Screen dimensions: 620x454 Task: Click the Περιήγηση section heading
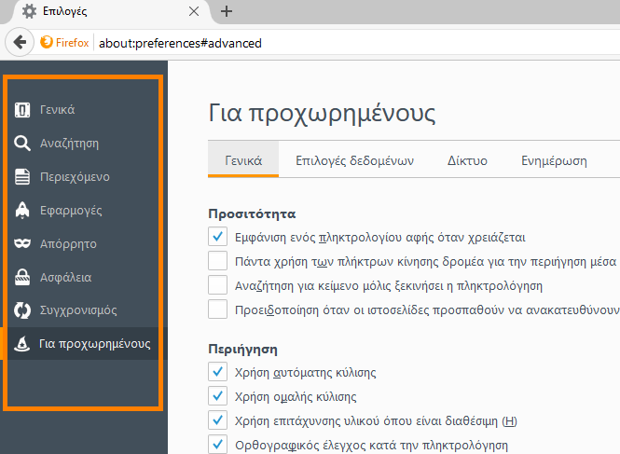242,350
